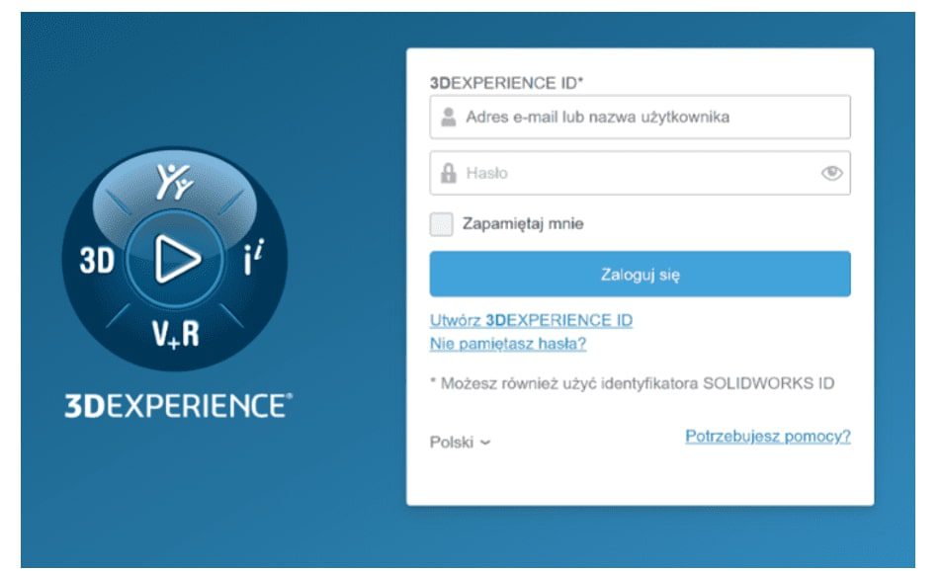
Task: Click the padlock icon in password field
Action: click(448, 173)
